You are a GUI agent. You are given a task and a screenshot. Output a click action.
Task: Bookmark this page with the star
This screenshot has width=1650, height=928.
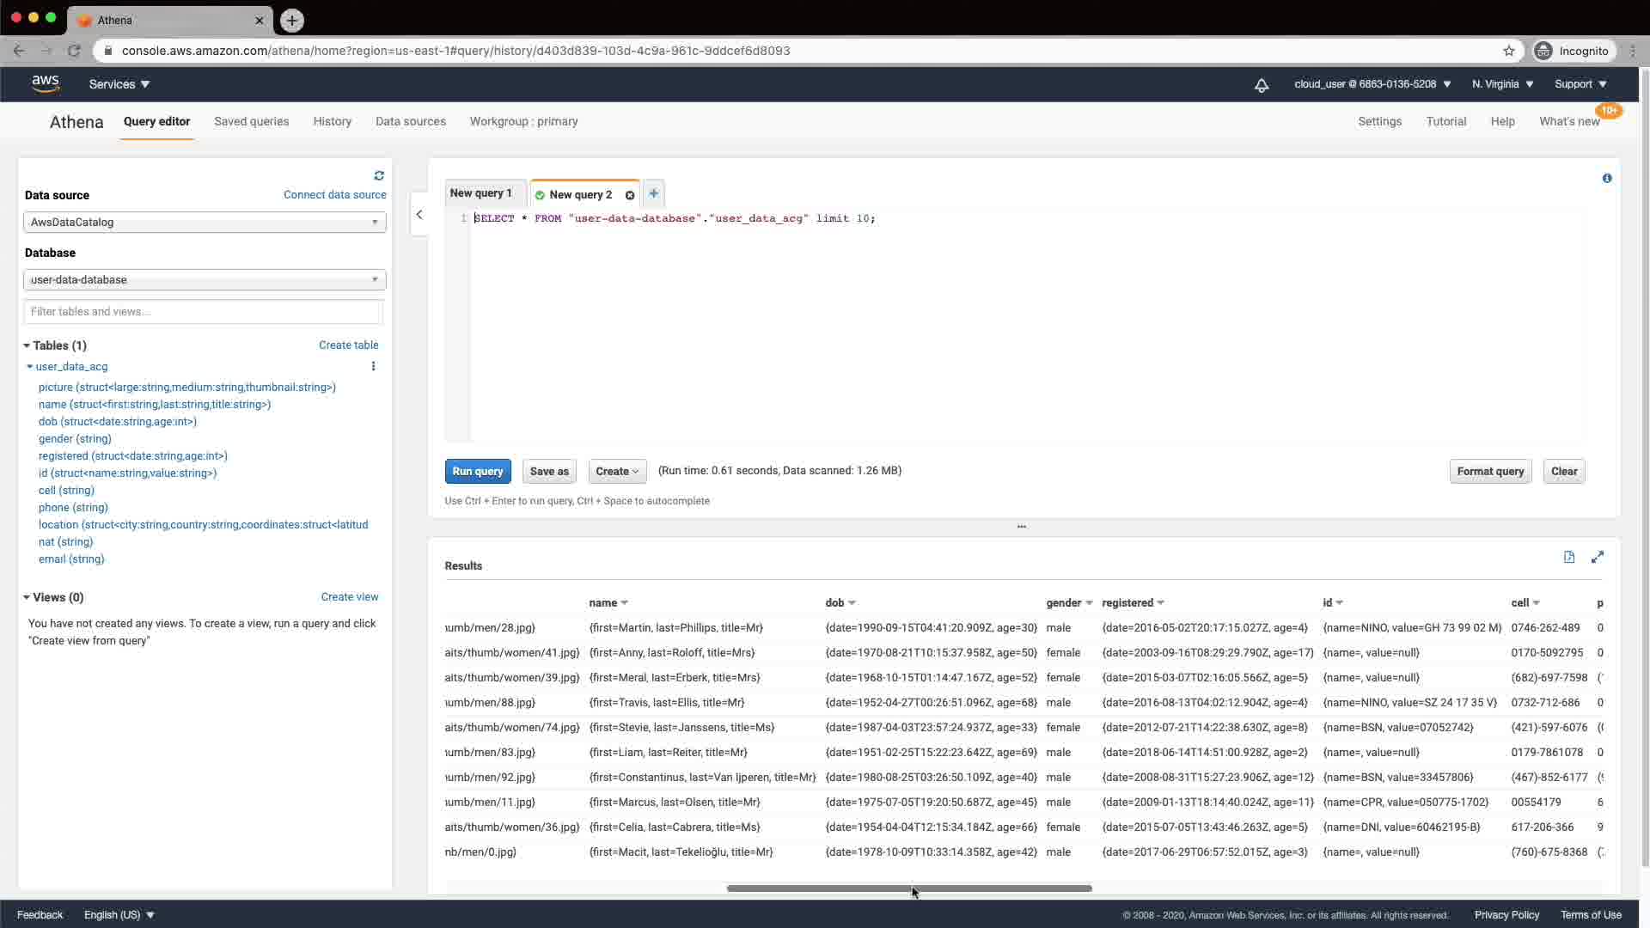1509,51
